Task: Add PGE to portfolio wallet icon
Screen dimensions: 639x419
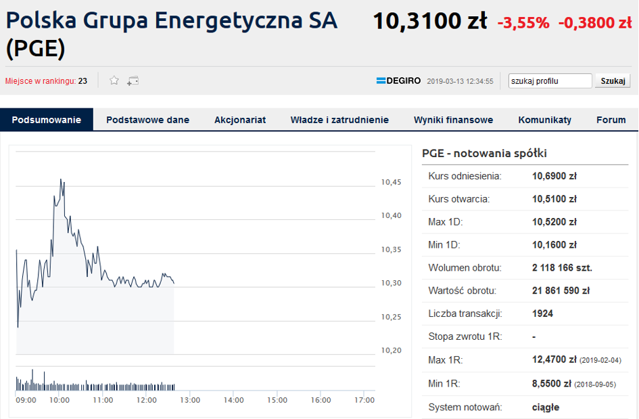Action: coord(133,81)
